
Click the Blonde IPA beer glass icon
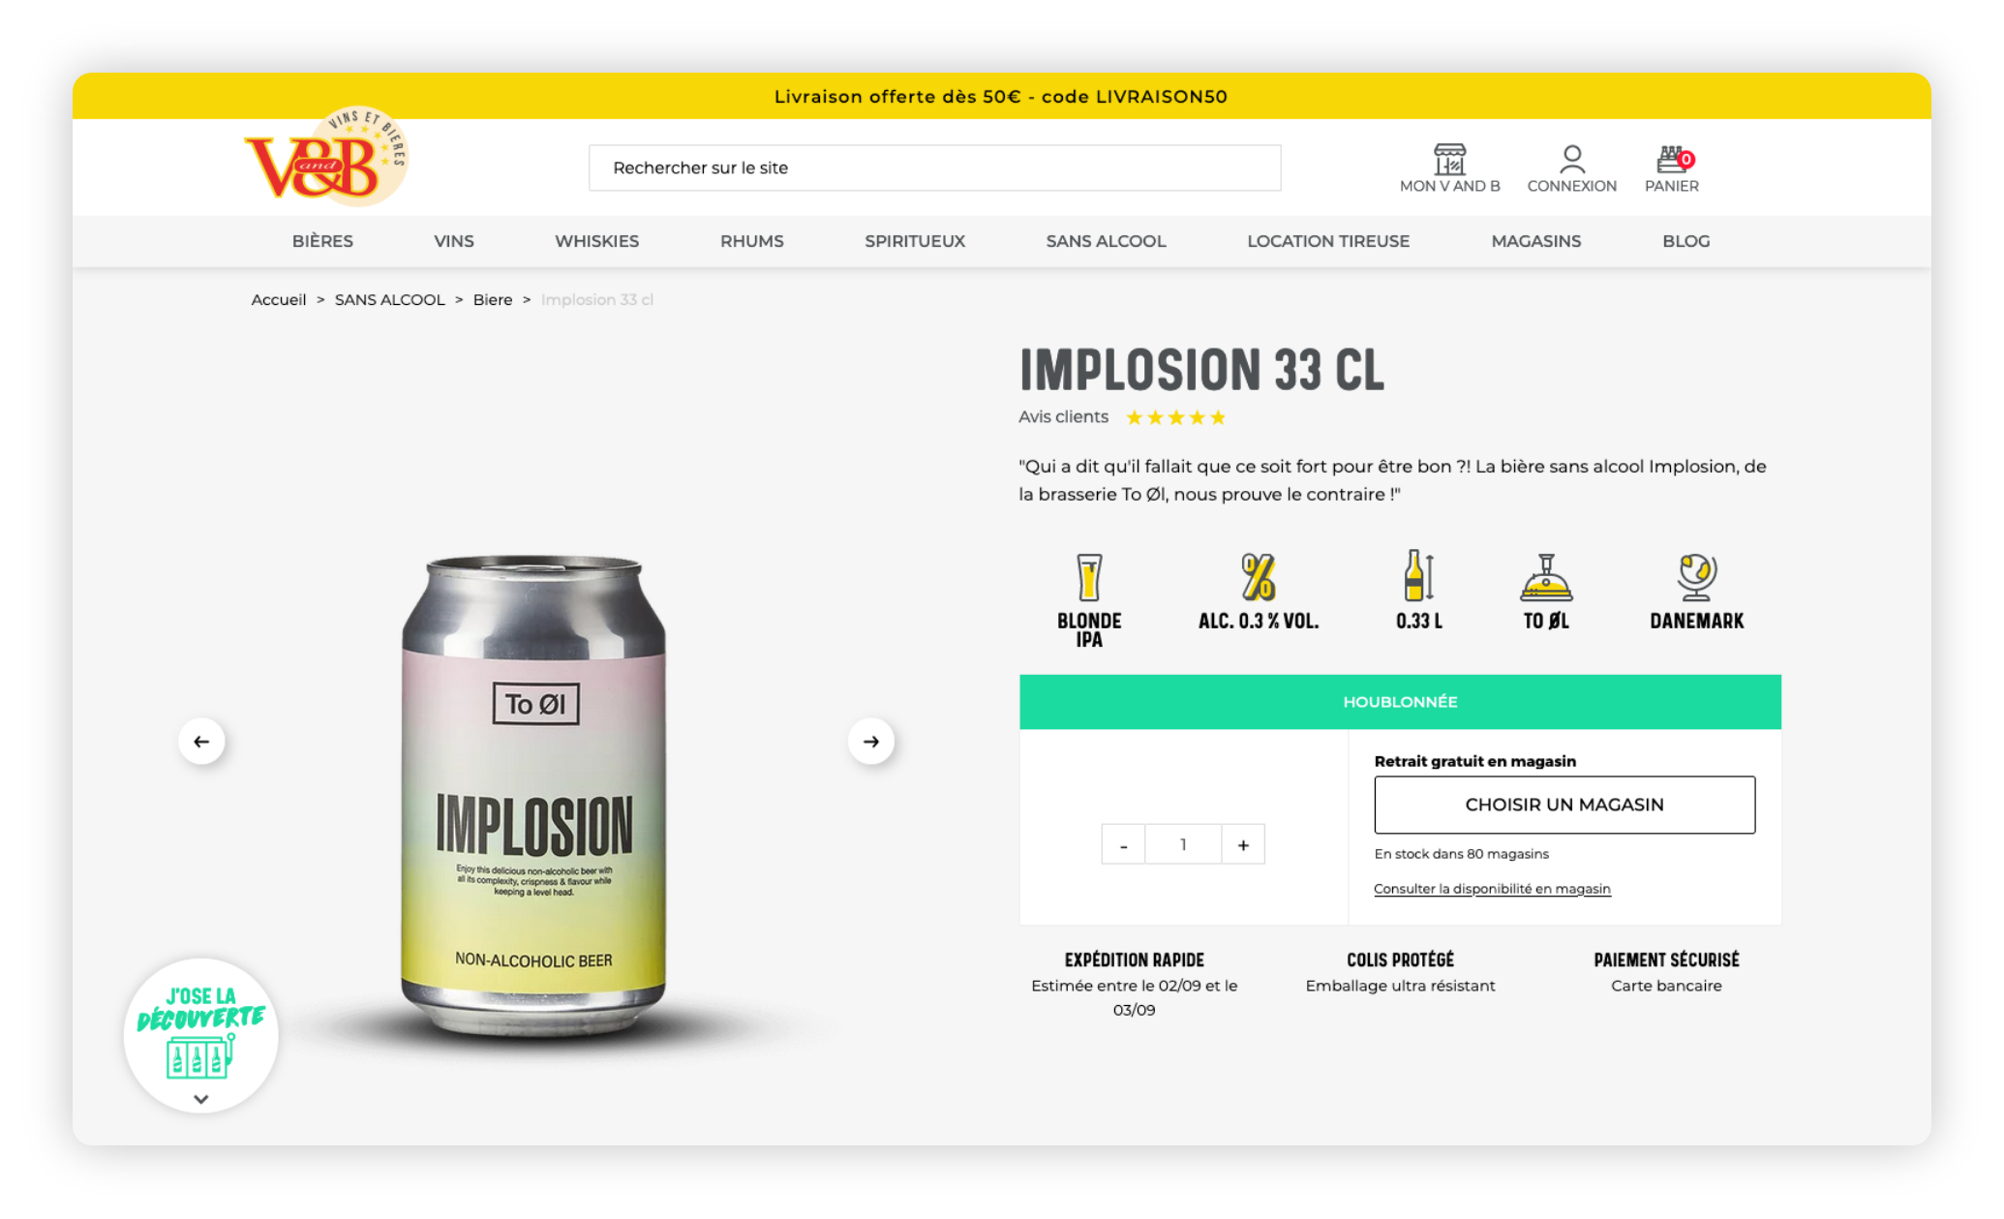click(1089, 578)
